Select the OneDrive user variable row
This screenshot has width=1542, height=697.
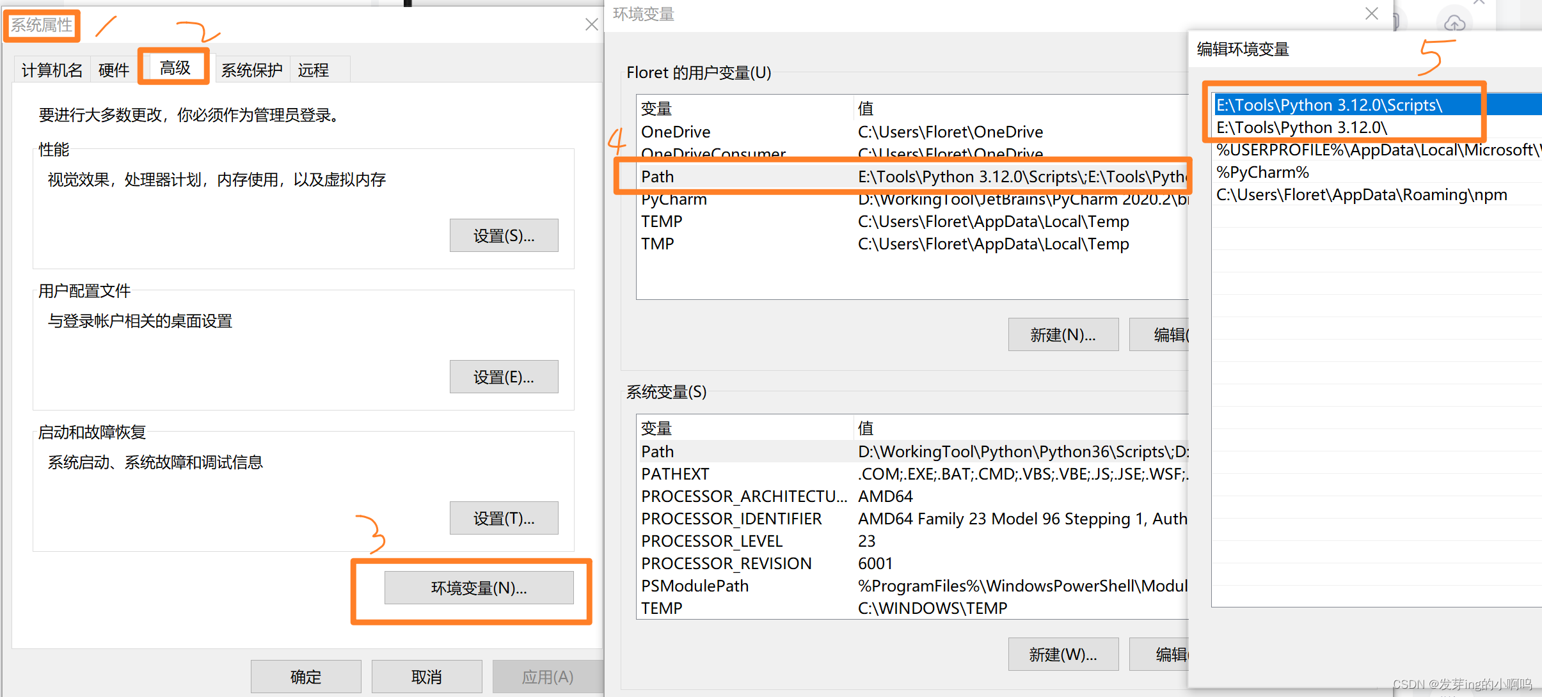[912, 132]
